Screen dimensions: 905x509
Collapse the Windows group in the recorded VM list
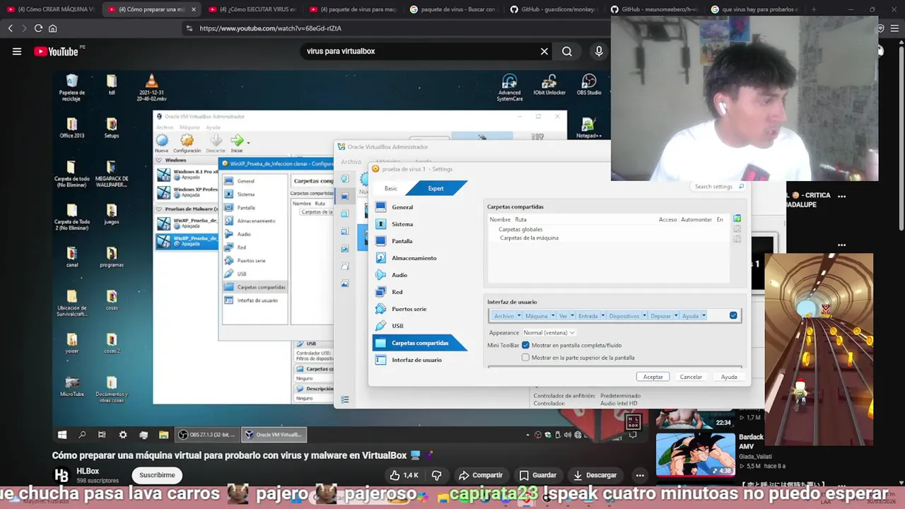[x=159, y=160]
